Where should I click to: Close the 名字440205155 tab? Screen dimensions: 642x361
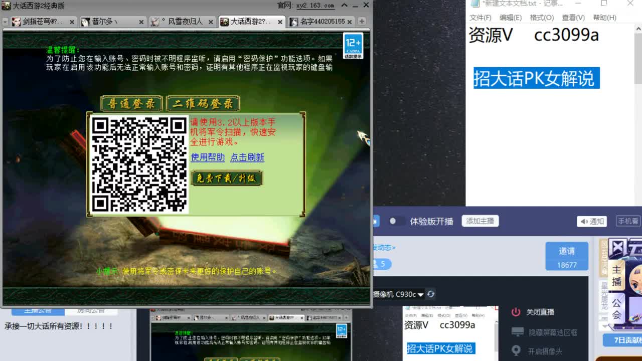(349, 22)
